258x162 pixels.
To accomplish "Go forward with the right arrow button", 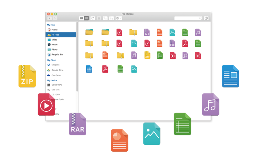I will coord(55,18).
